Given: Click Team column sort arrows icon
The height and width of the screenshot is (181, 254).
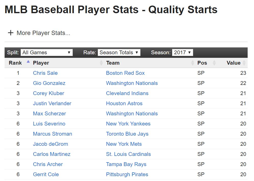Looking at the screenshot, I should click(x=193, y=63).
